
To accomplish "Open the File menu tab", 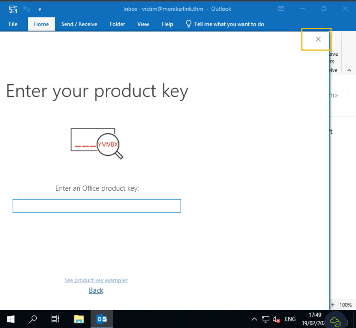I will [x=13, y=24].
